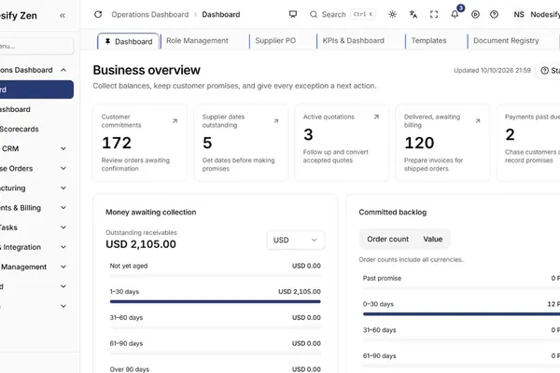Select the Order count toggle
The image size is (560, 373).
[x=388, y=239]
